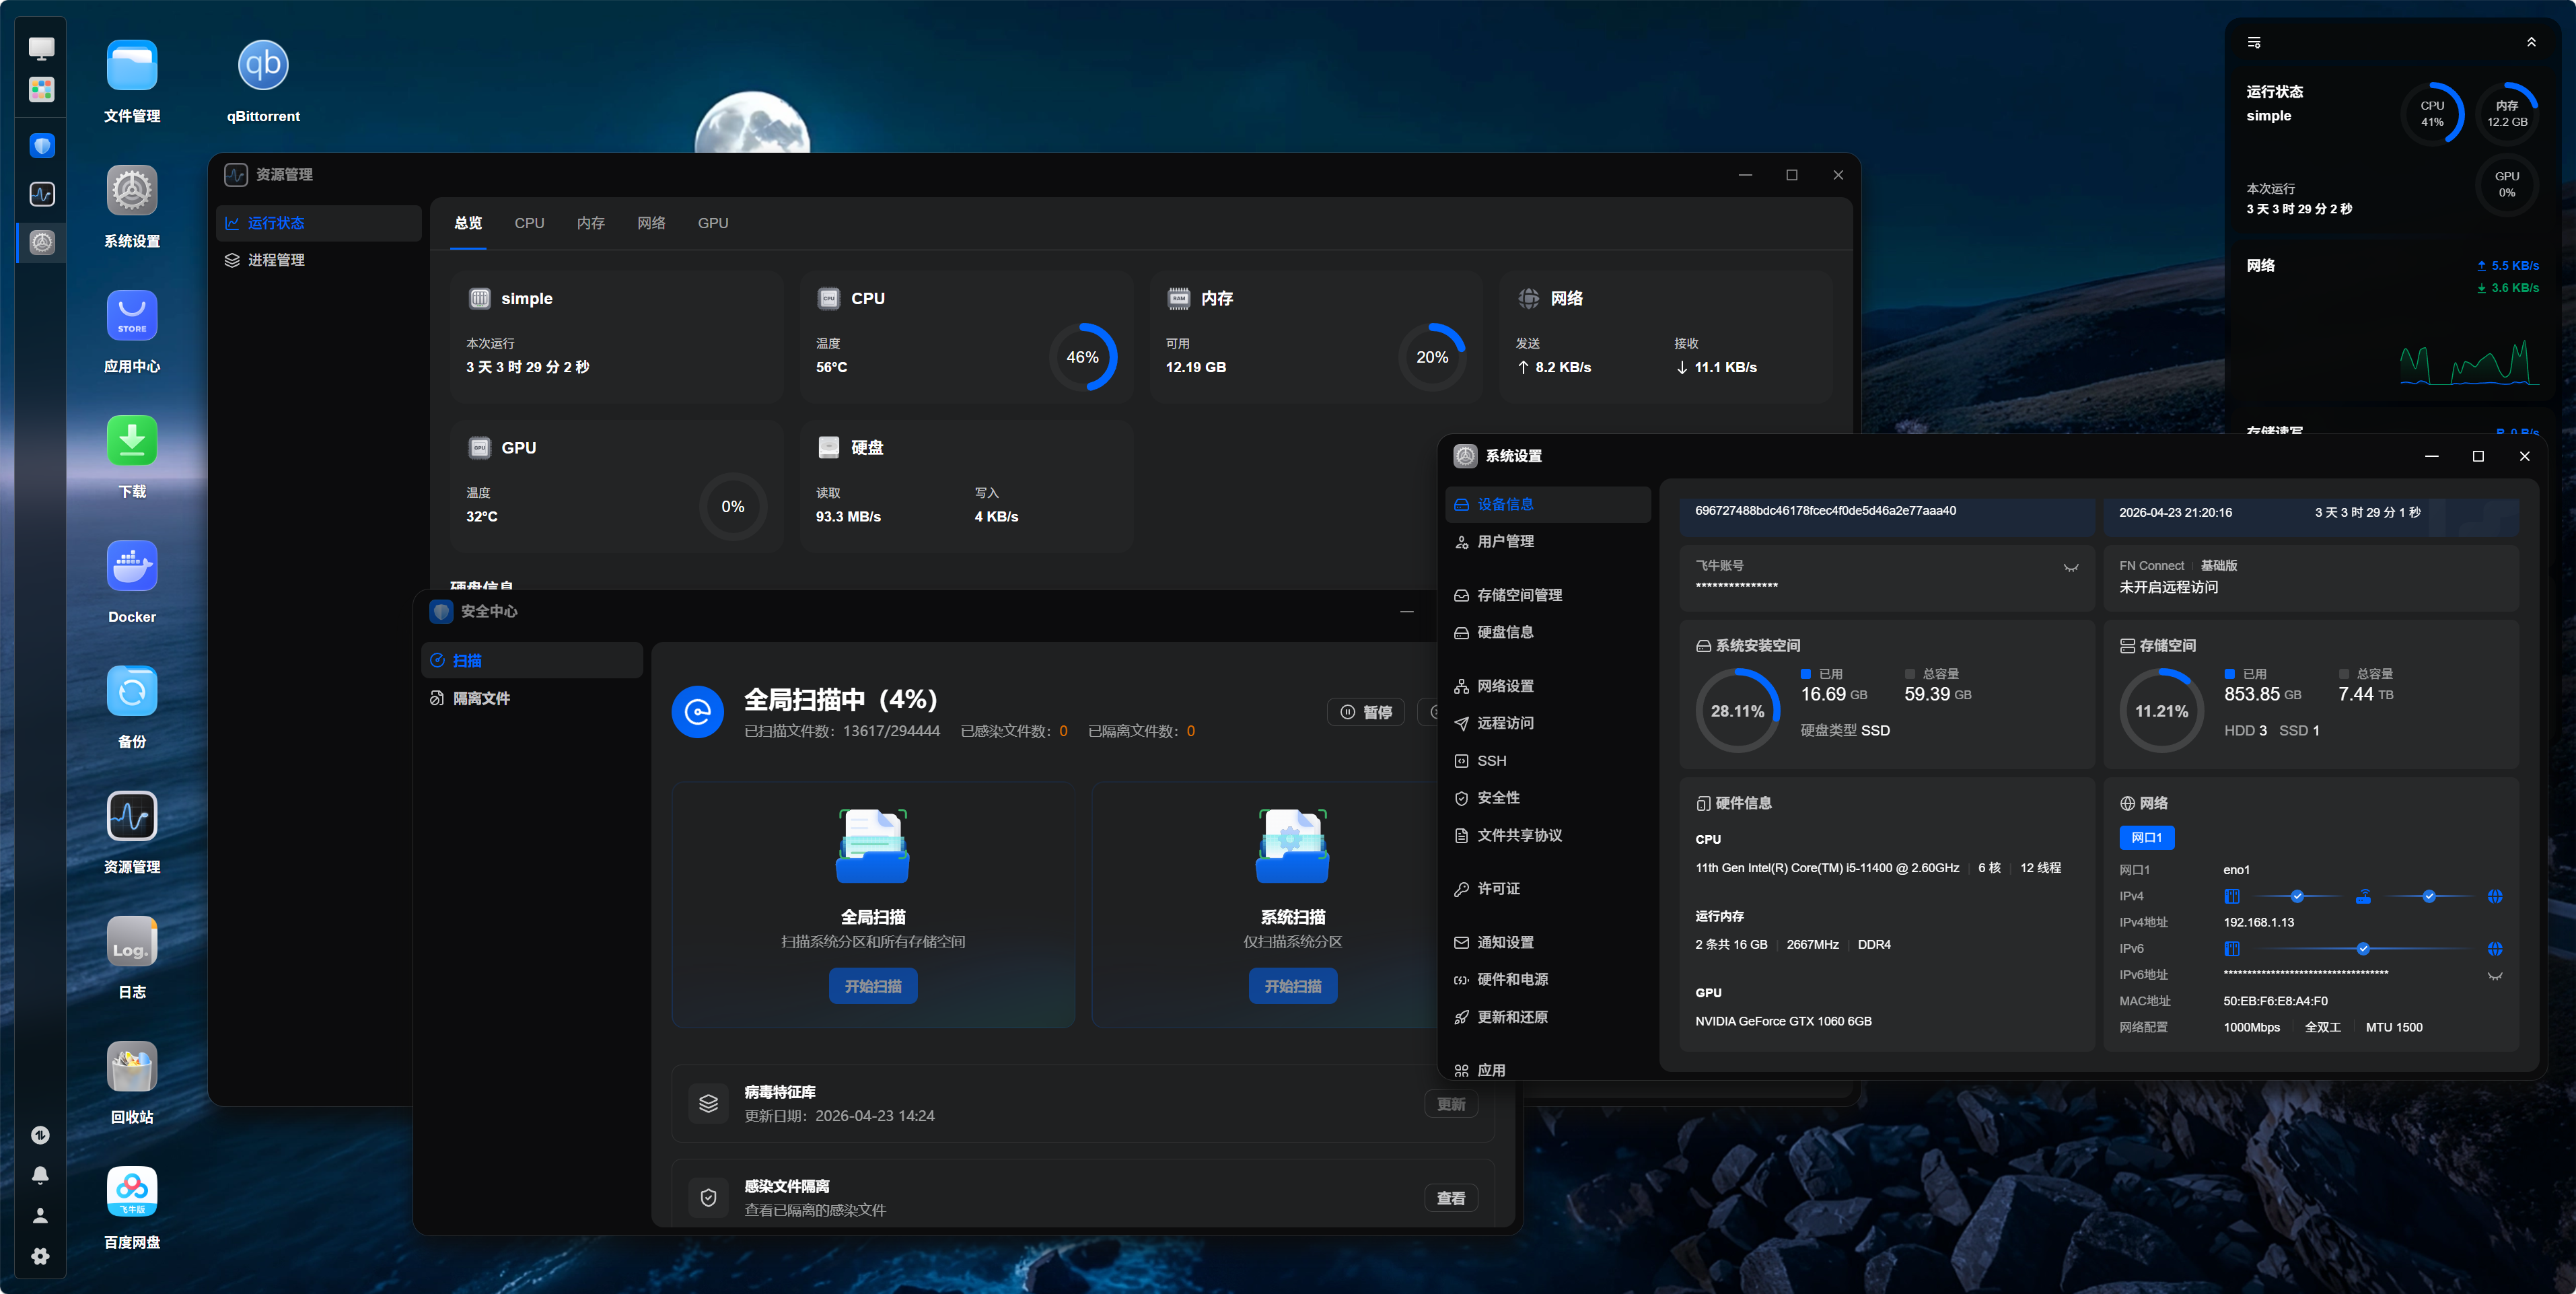Open the 日志 log app icon
This screenshot has height=1294, width=2576.
[132, 941]
